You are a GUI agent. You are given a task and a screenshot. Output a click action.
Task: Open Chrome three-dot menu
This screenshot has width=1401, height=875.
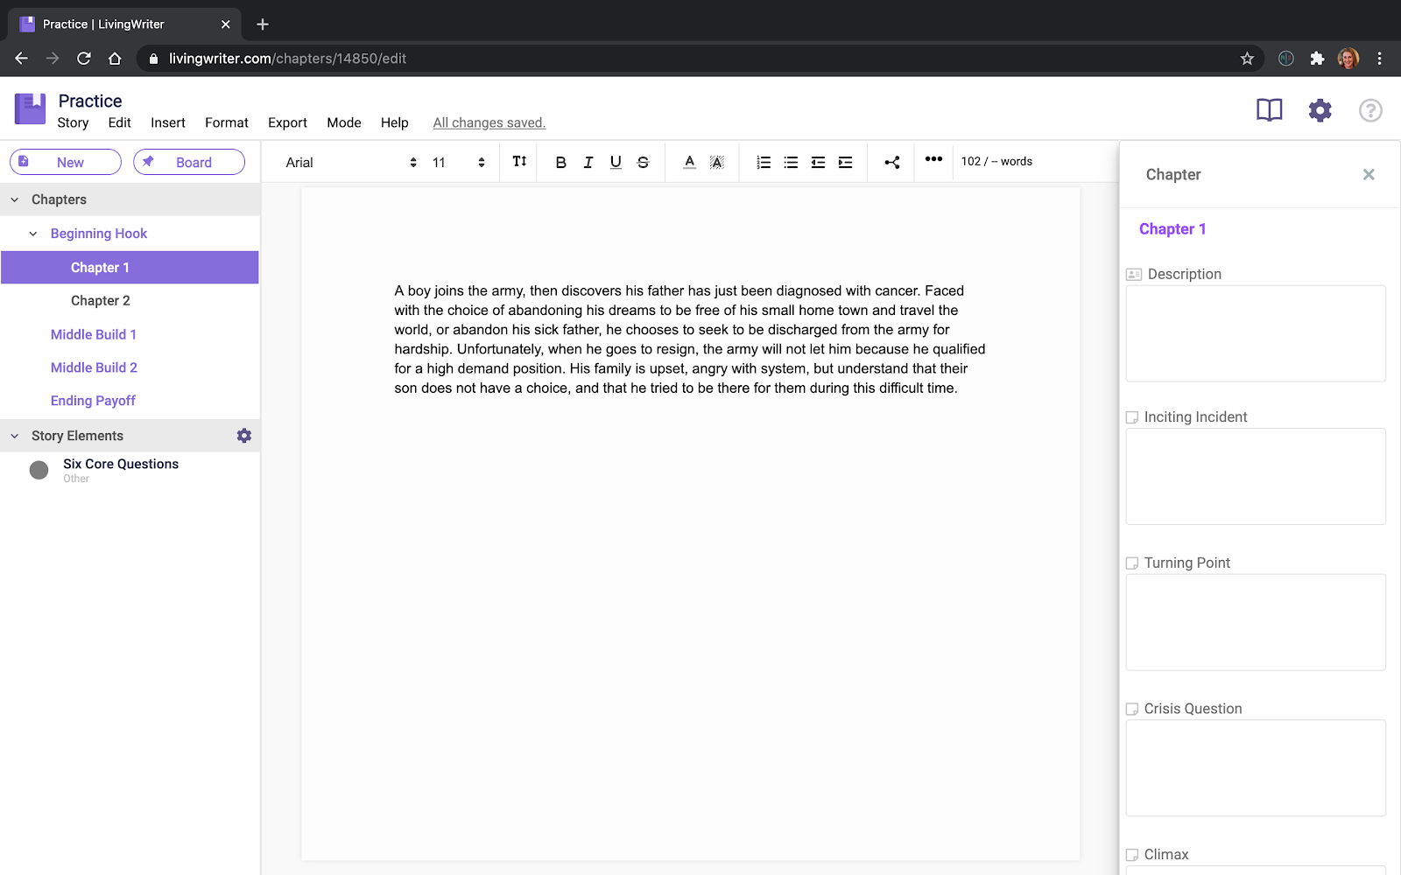(x=1379, y=59)
